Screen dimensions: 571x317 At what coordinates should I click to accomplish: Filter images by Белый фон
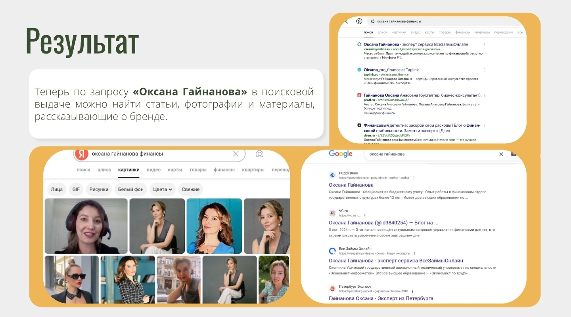130,189
